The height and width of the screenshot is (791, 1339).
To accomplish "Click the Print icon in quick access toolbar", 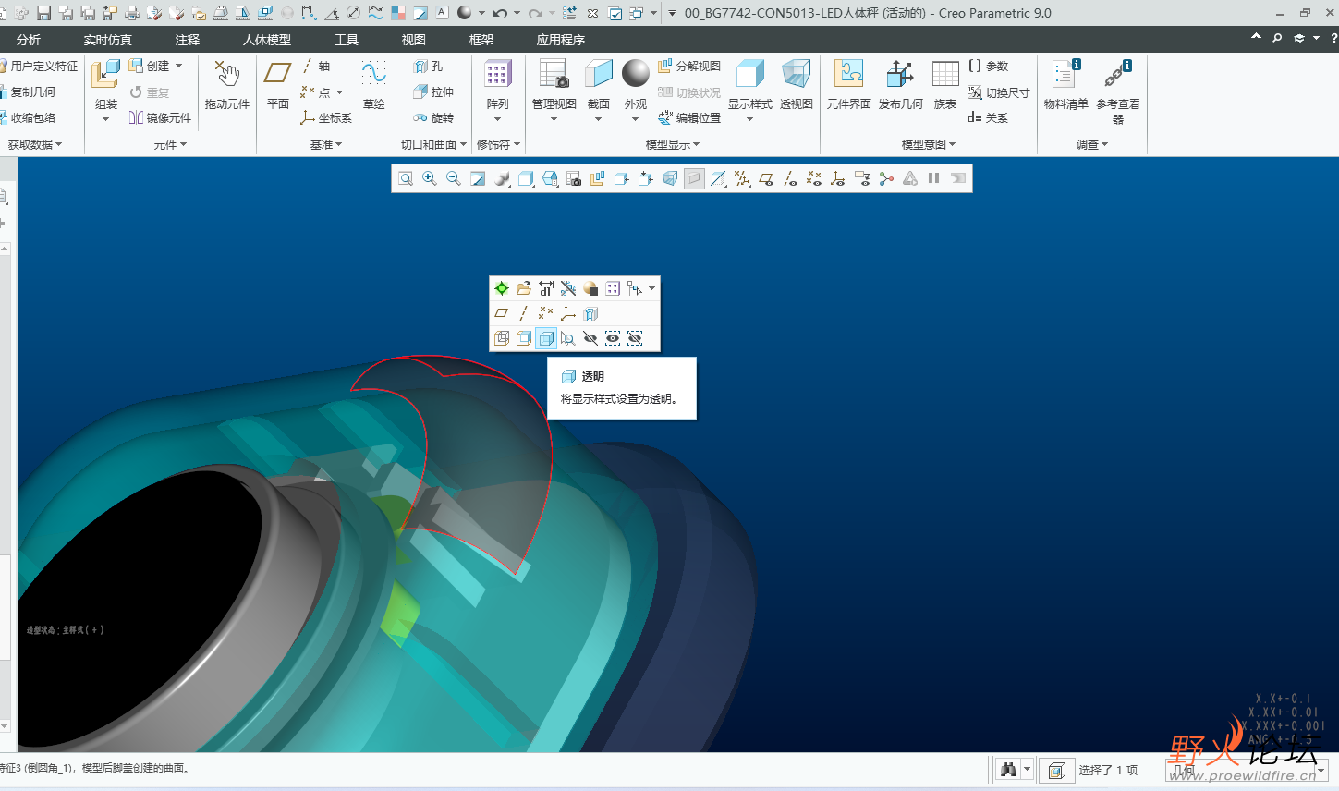I will click(x=131, y=13).
